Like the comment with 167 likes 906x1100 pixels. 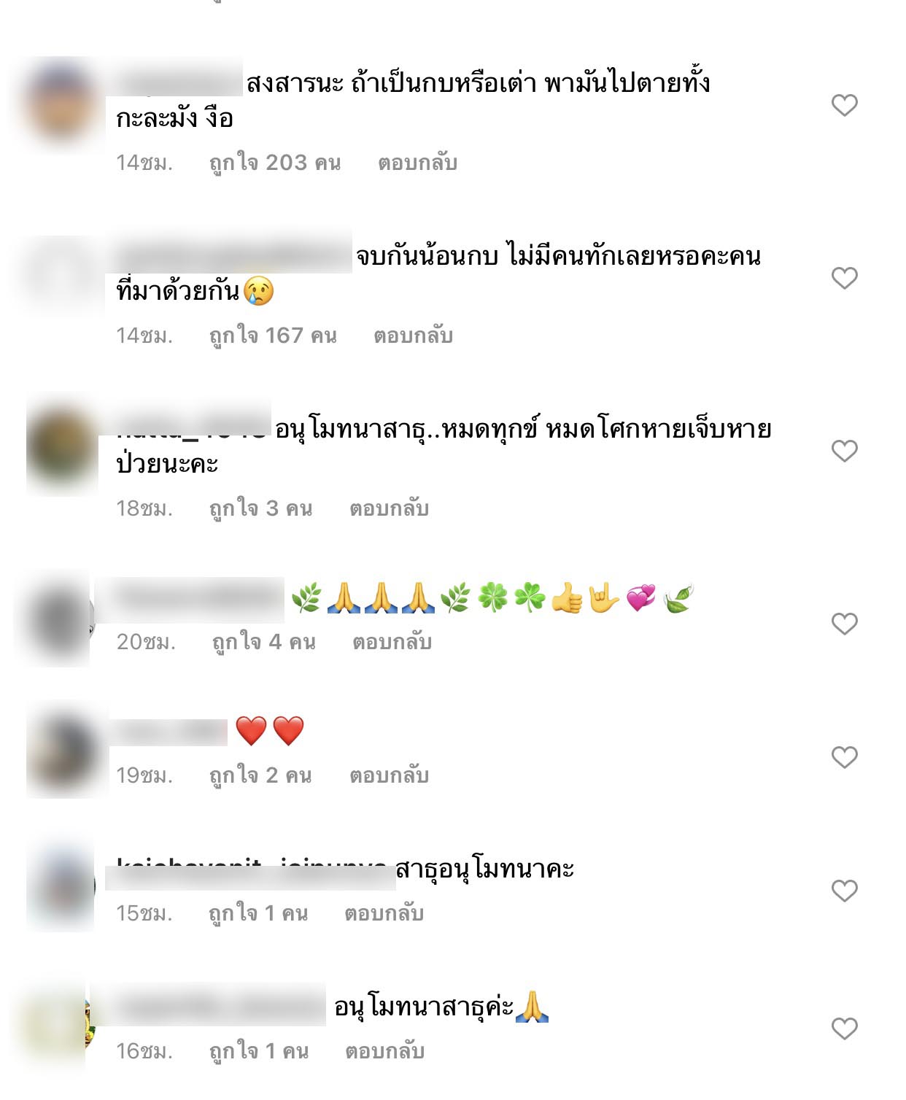(x=844, y=278)
